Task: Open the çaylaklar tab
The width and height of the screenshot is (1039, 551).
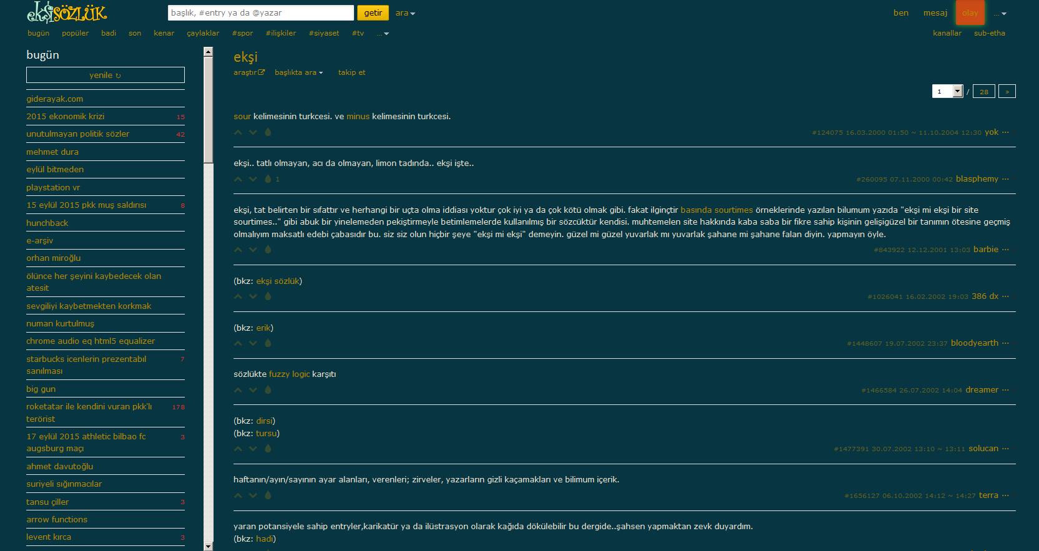Action: (x=203, y=33)
